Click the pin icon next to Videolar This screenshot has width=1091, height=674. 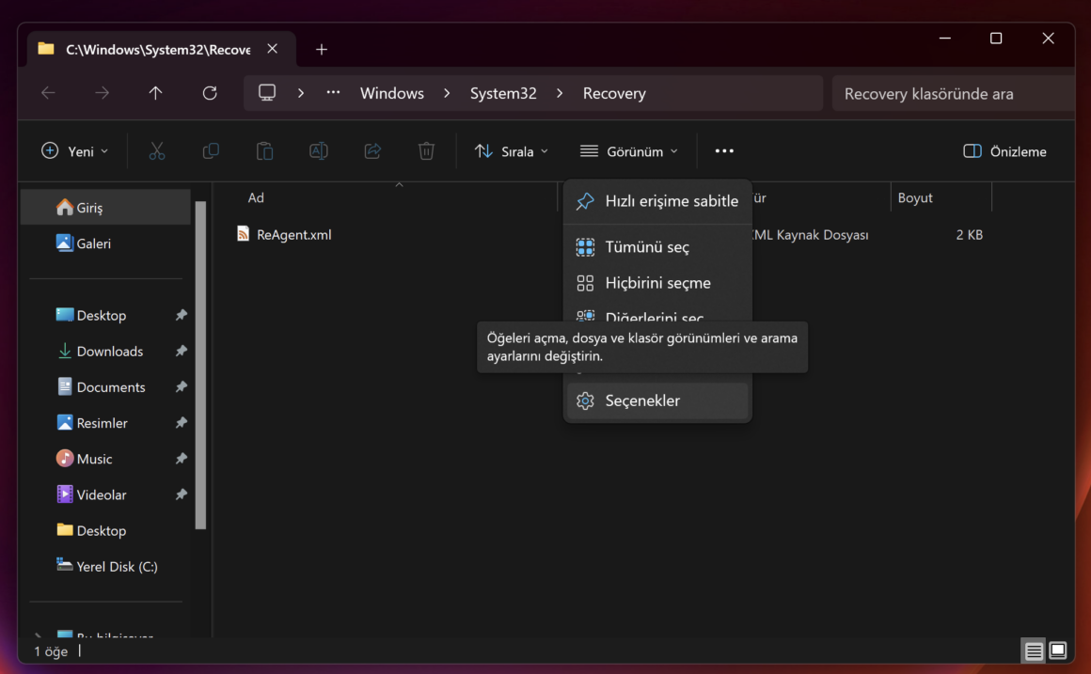tap(181, 494)
